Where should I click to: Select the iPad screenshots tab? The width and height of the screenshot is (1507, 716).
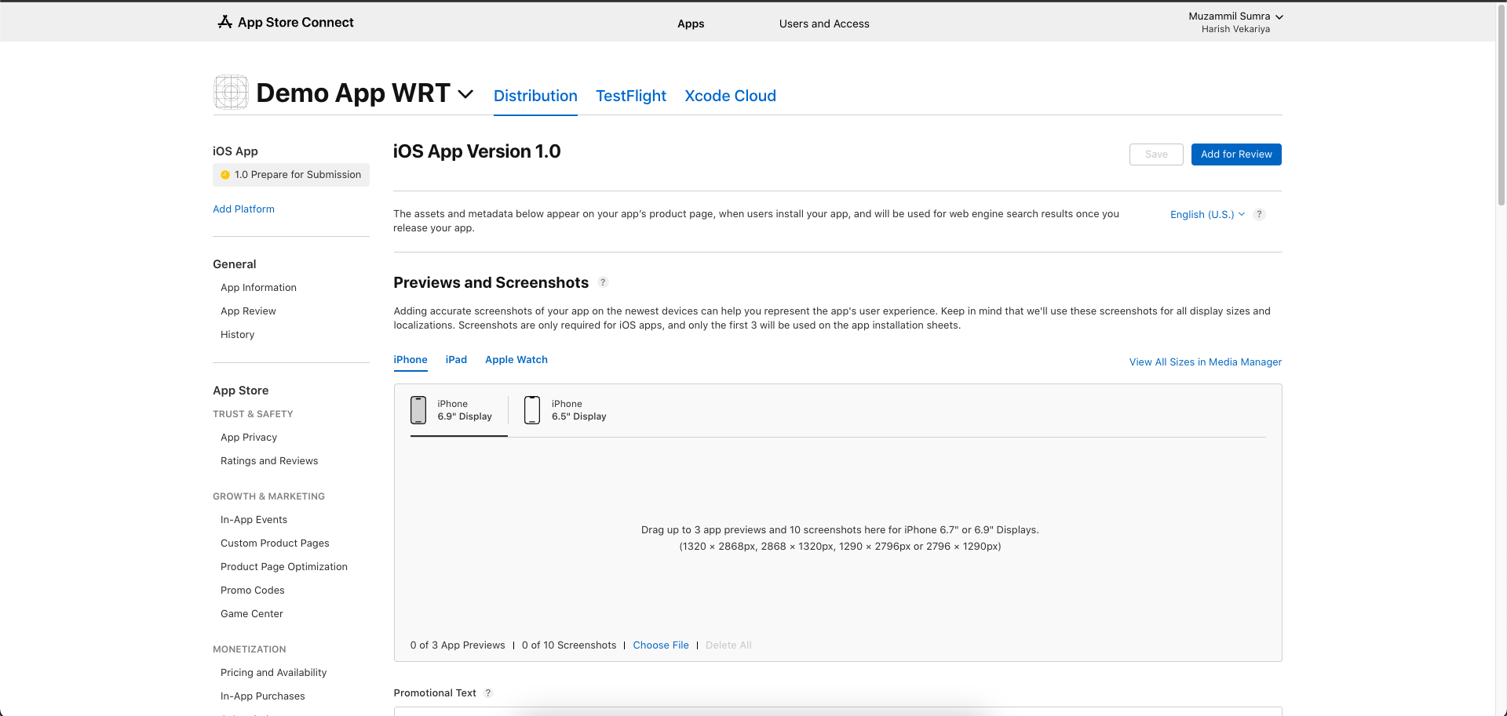pos(456,359)
